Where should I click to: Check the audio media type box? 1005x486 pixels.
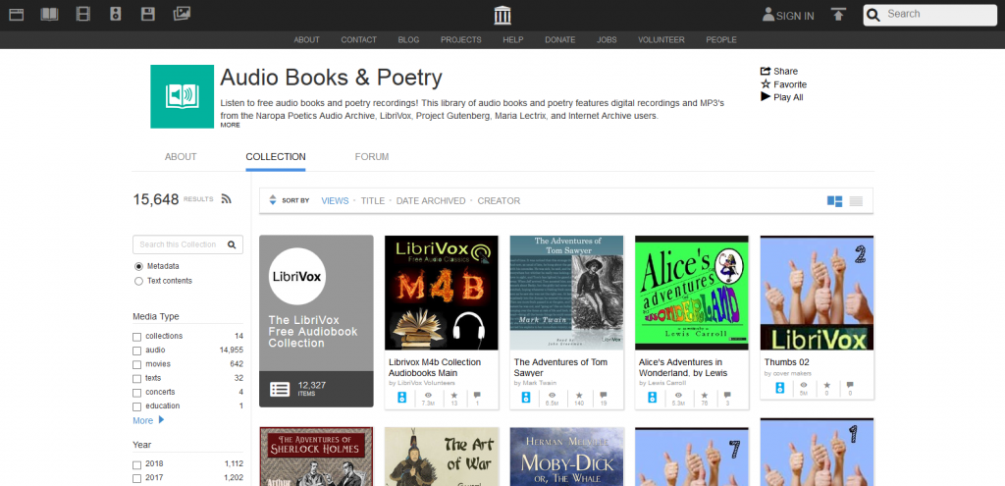tap(136, 351)
